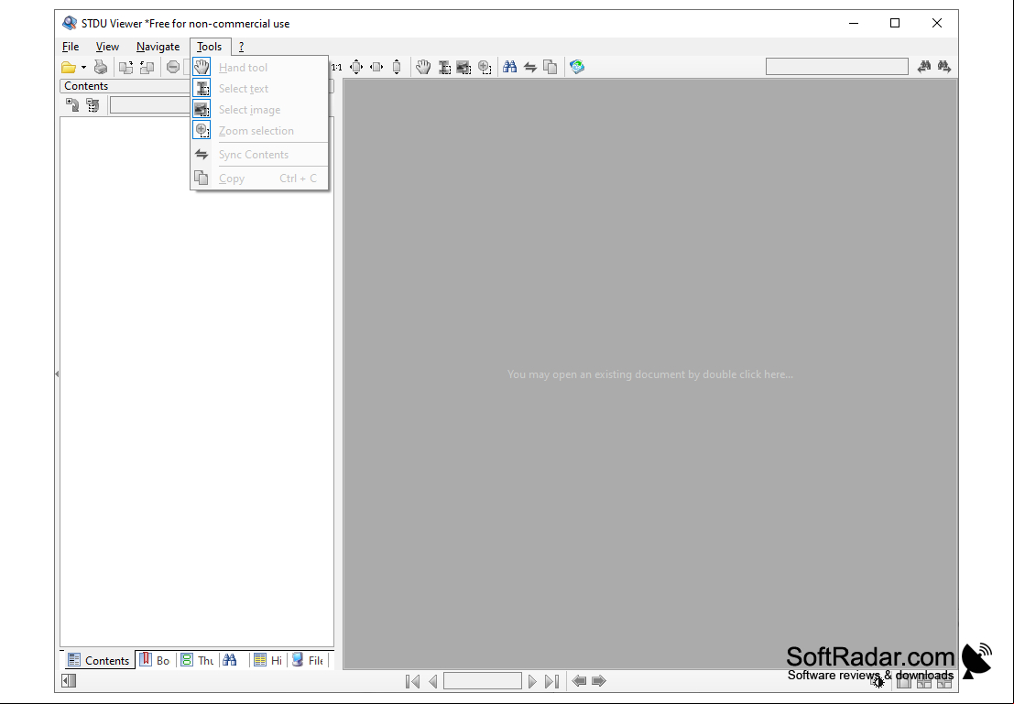The image size is (1014, 704).
Task: Collapse the side panel with left-edge arrow
Action: [57, 374]
